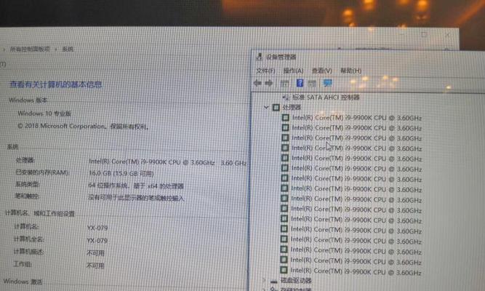Click the Windows 10 专业版 text
485x291 pixels.
click(44, 113)
